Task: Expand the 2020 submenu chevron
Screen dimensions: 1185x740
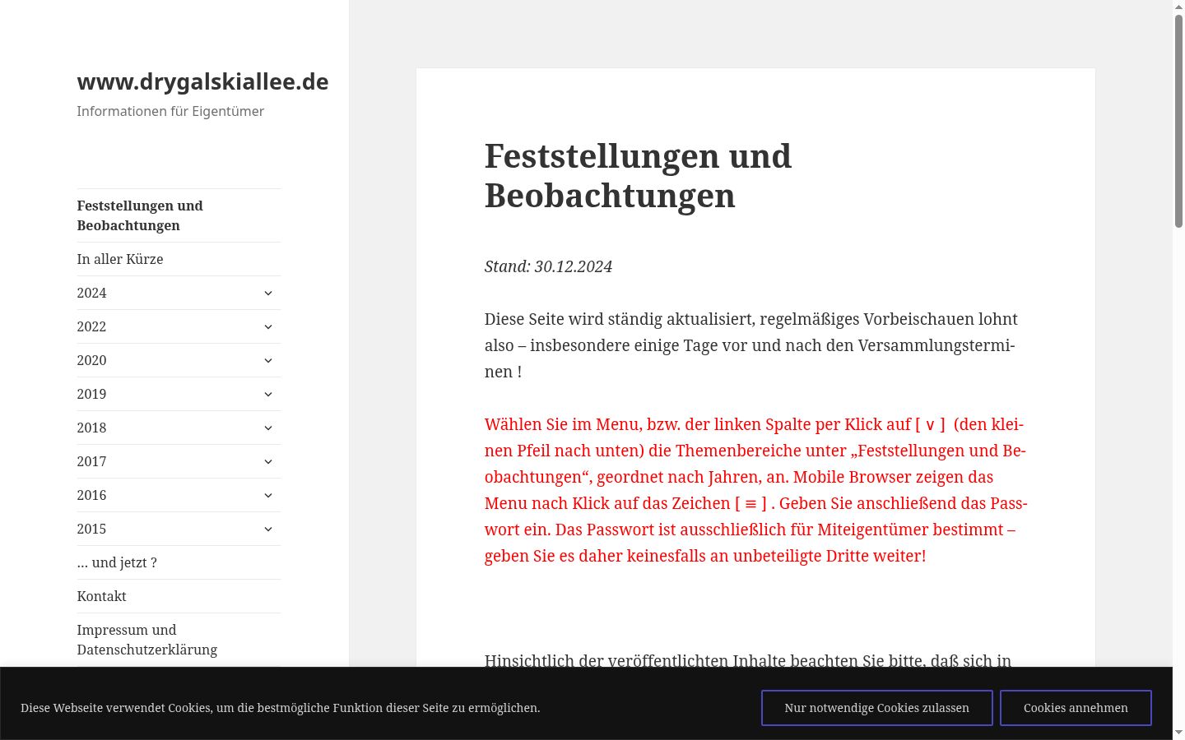Action: pos(268,360)
